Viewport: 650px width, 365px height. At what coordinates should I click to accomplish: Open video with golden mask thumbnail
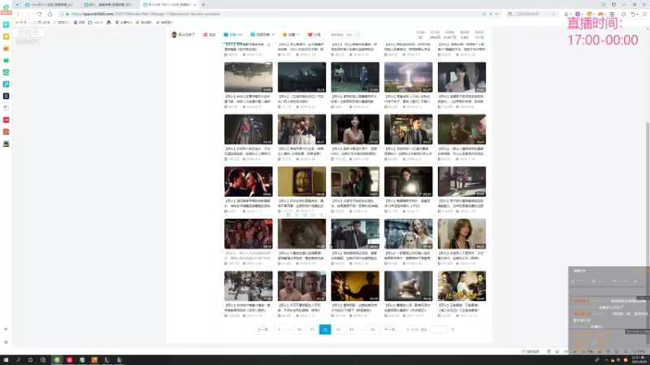301,182
